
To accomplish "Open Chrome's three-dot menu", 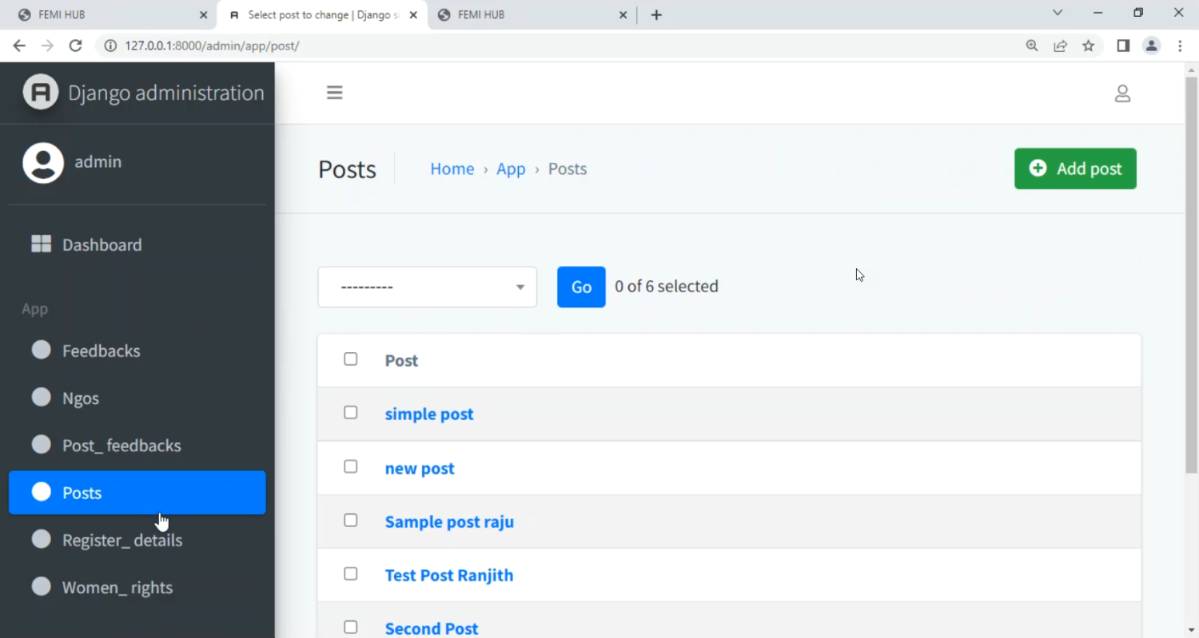I will point(1180,46).
